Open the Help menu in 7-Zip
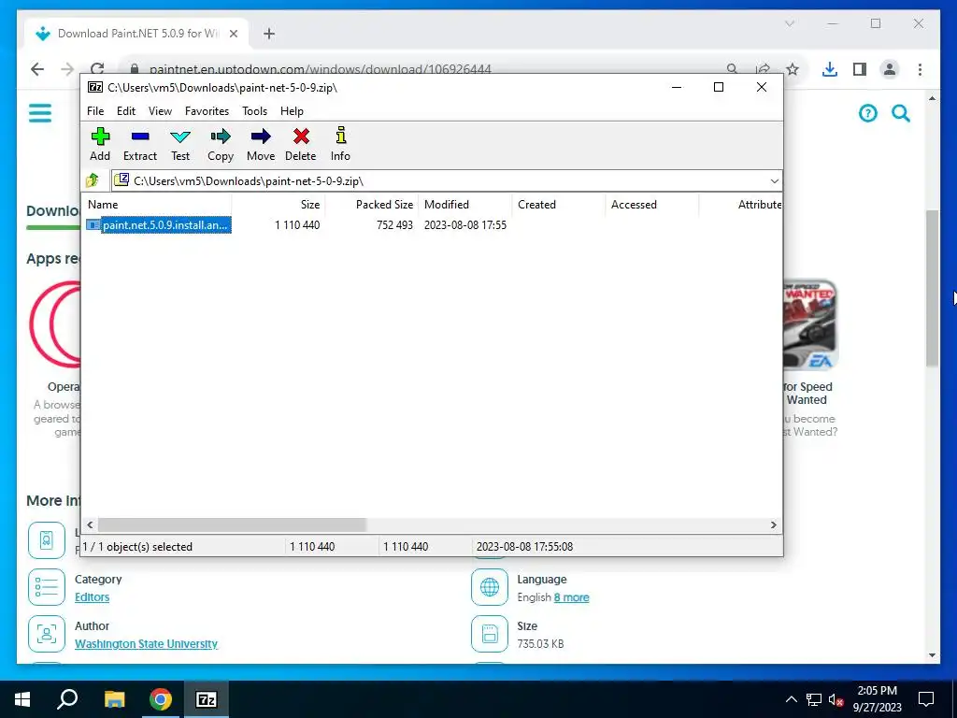The height and width of the screenshot is (718, 957). pyautogui.click(x=292, y=111)
